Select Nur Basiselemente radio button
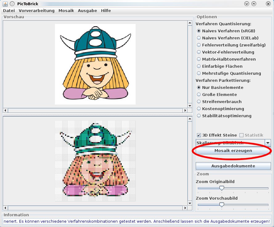The image size is (274, 227). coord(220,88)
